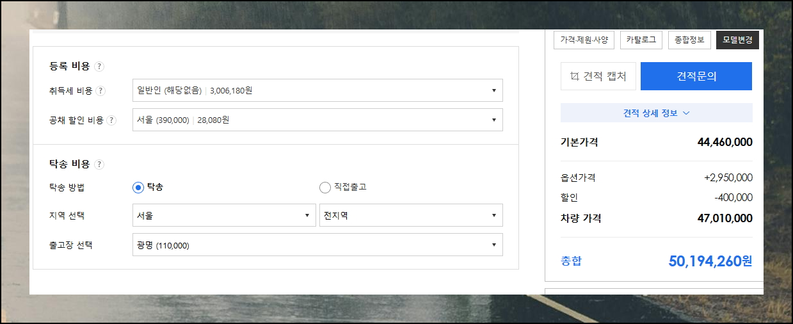
Task: Click the 할인 value -400,000
Action: (733, 198)
